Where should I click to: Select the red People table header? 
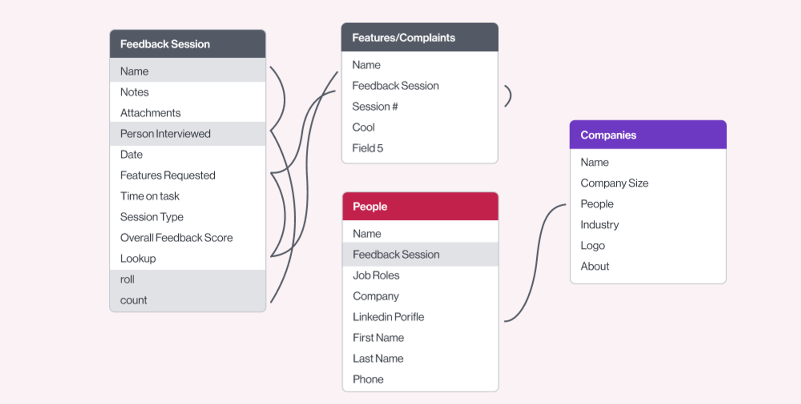pos(421,206)
